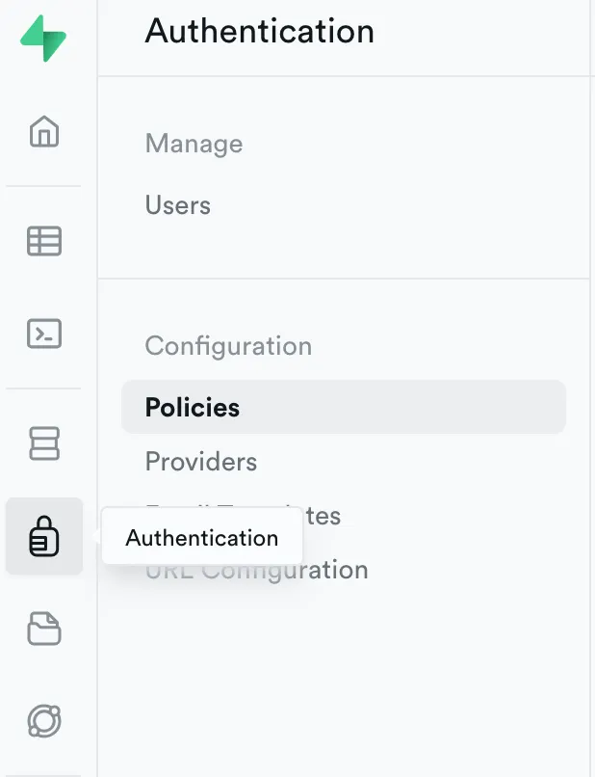Click the Authentication tooltip label
The height and width of the screenshot is (777, 595).
tap(202, 538)
